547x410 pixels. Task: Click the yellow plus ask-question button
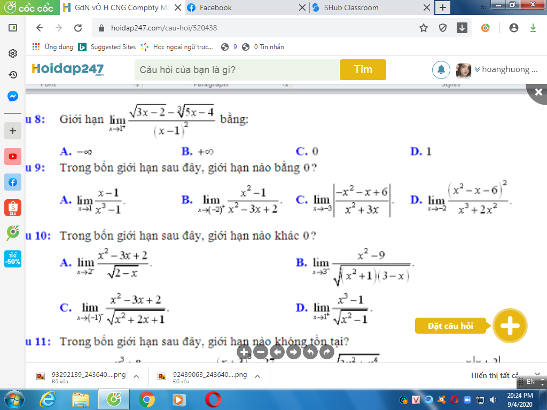510,326
